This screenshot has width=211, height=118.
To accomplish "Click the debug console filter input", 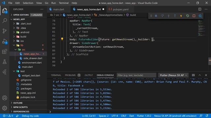I will tap(136, 75).
